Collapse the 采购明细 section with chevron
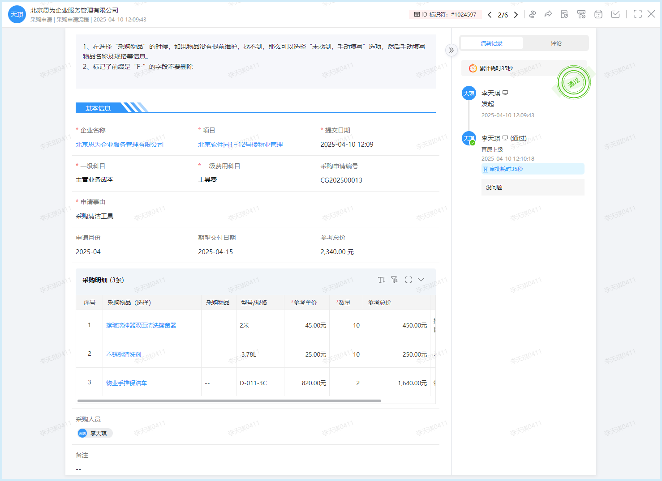The height and width of the screenshot is (481, 662). pyautogui.click(x=421, y=280)
